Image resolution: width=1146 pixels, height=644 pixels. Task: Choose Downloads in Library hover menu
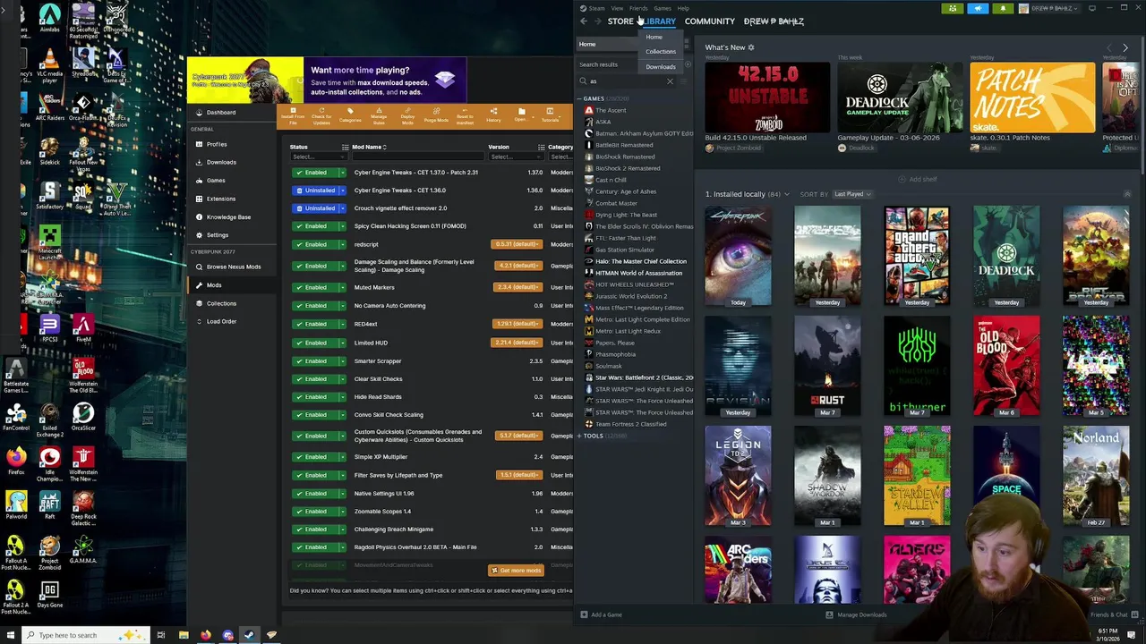point(661,67)
